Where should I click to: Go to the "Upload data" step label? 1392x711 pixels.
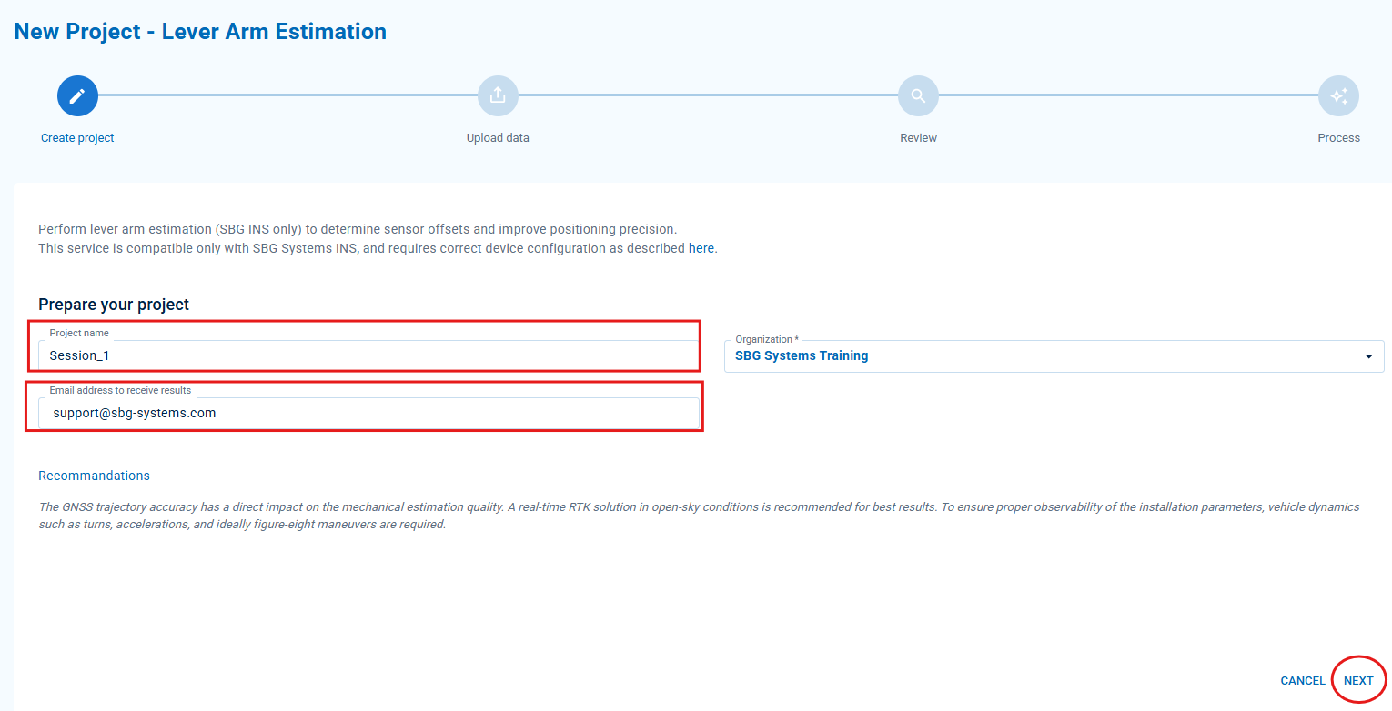pyautogui.click(x=498, y=138)
